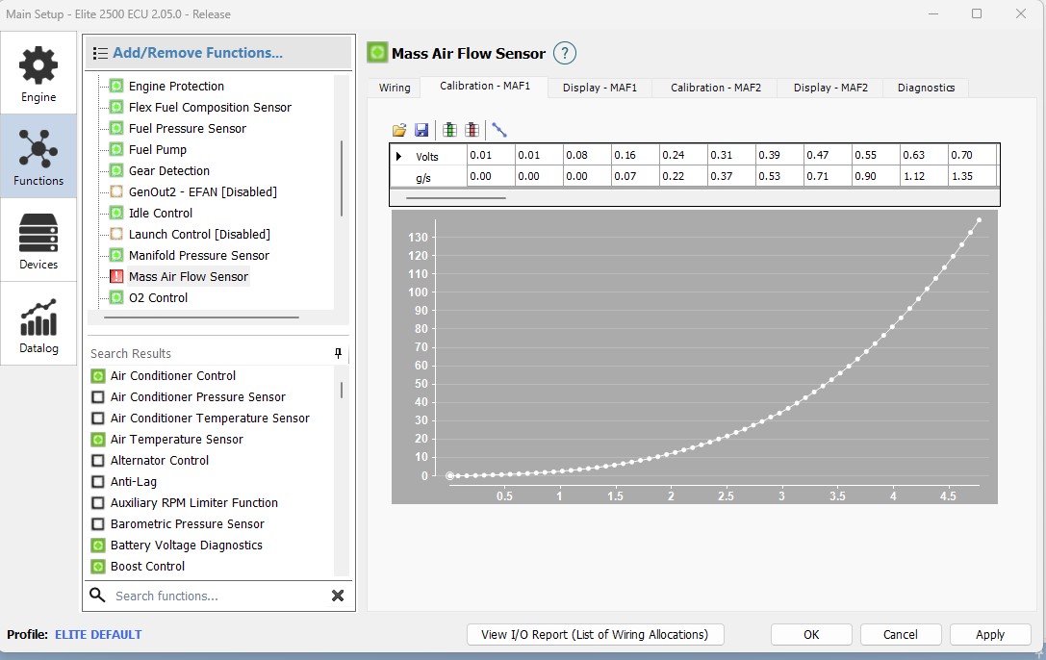Click green icon beside Engine Protection
Viewport: 1046px width, 660px height.
click(116, 86)
